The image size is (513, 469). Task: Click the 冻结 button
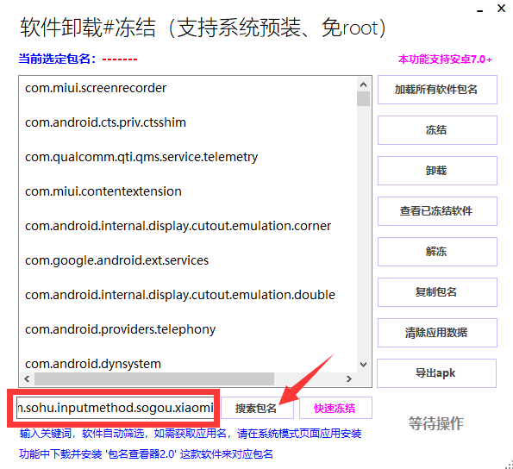click(437, 130)
